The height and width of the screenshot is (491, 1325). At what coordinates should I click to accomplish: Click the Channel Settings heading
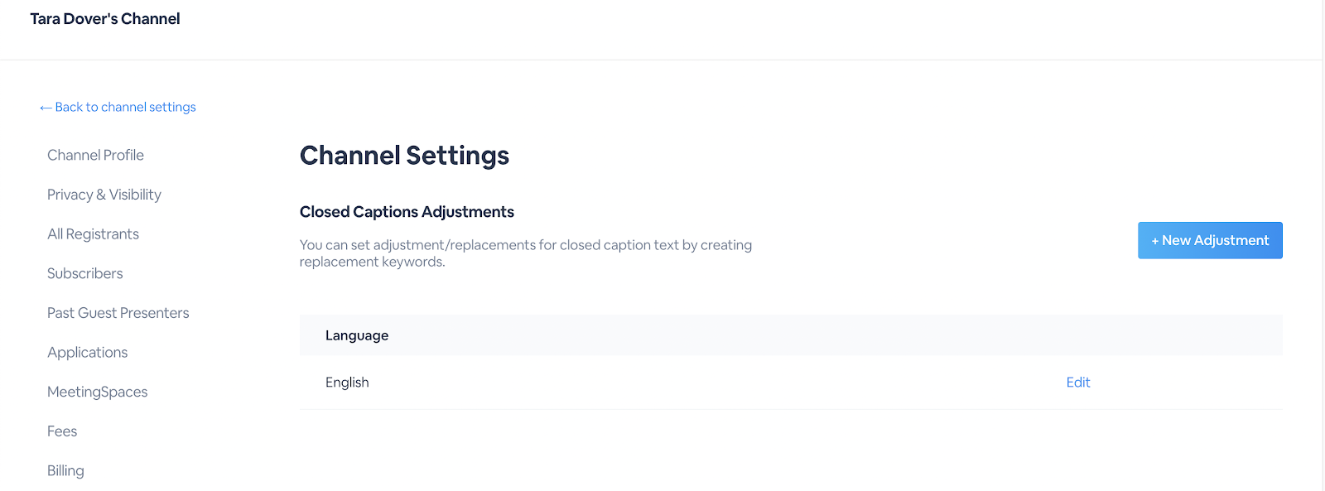[x=404, y=155]
